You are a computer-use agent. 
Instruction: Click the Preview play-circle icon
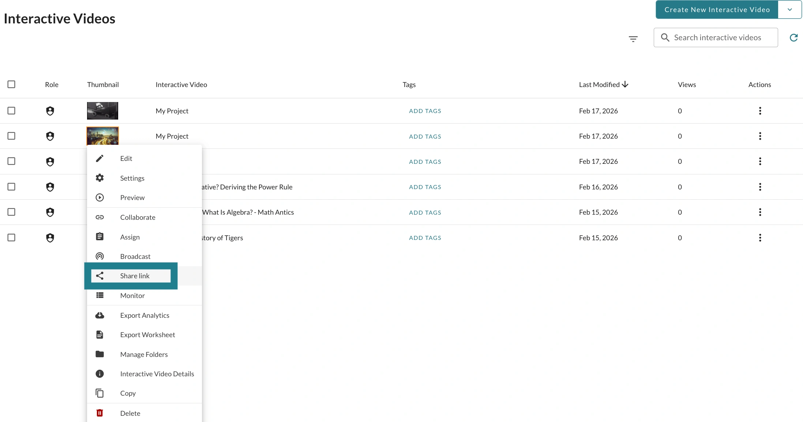(x=100, y=197)
